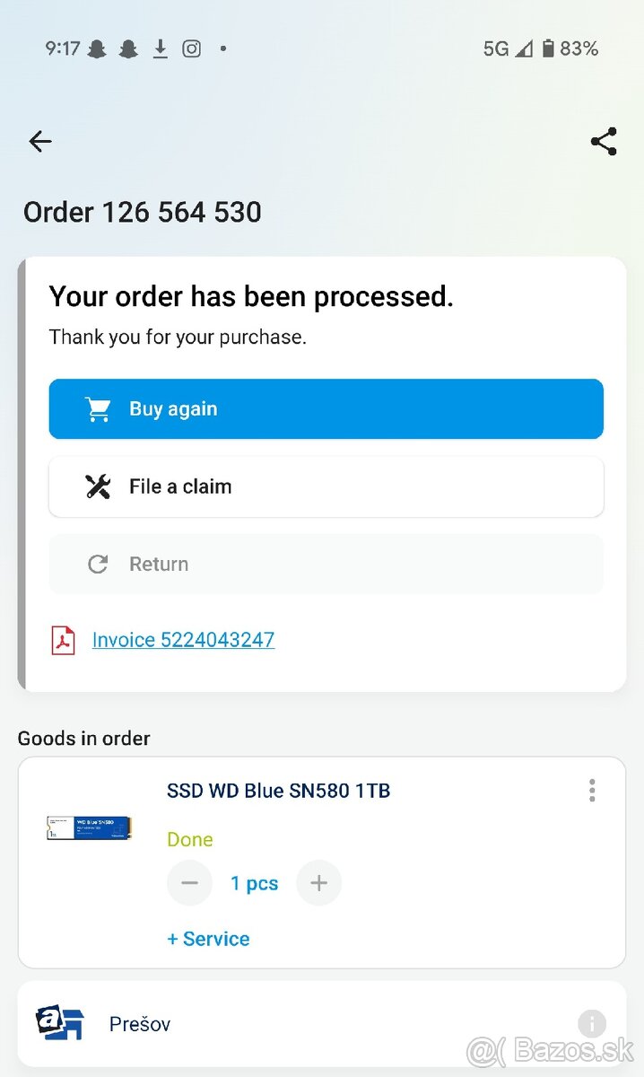Tap the + Service link
Viewport: 644px width, 1077px height.
coord(208,939)
